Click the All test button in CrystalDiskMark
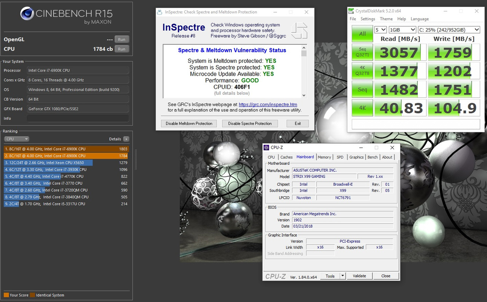Image resolution: width=487 pixels, height=302 pixels. (362, 34)
